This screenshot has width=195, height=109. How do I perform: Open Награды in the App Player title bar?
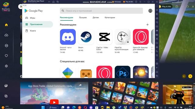coord(116,2)
